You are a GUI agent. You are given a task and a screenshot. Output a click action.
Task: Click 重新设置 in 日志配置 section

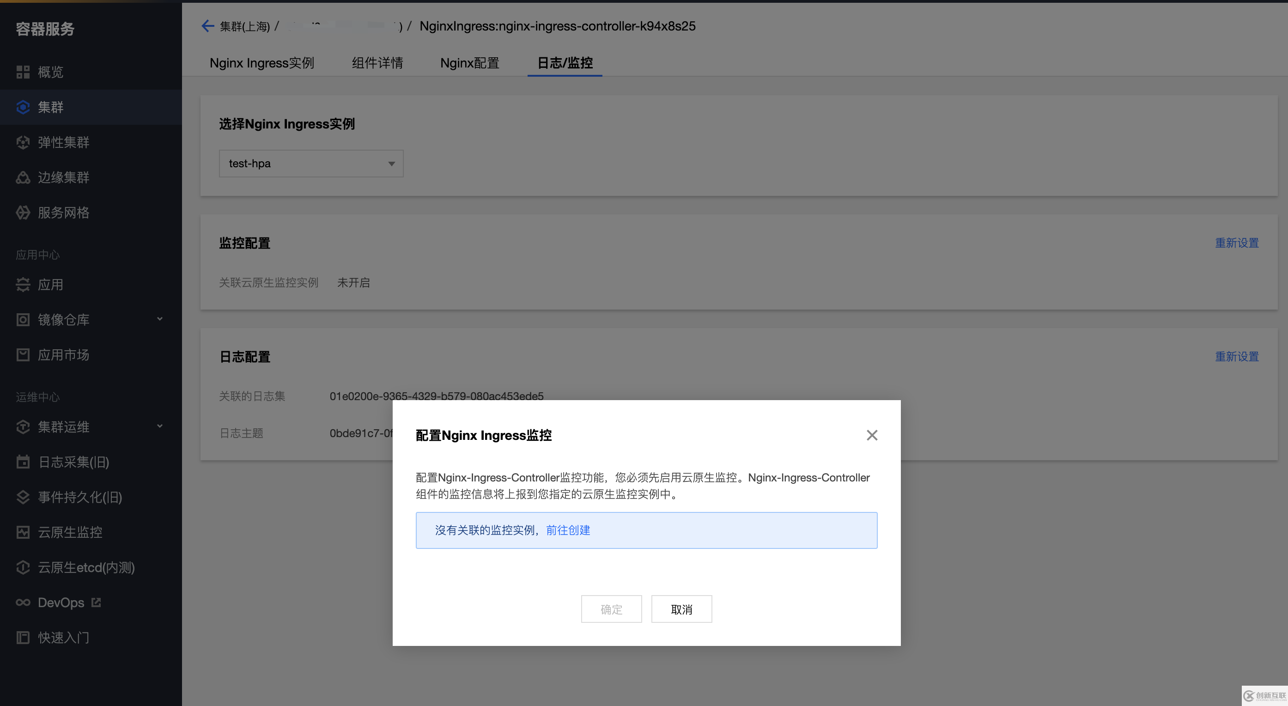click(1237, 357)
